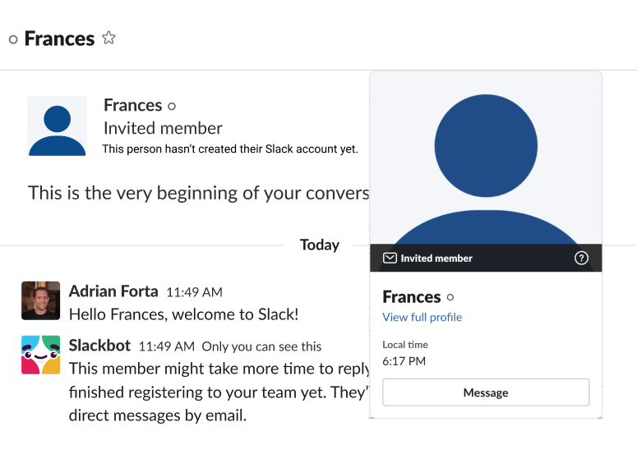Click the 11:49 AM timestamp on Adrian's message
Viewport: 637px width, 449px height.
pyautogui.click(x=194, y=292)
